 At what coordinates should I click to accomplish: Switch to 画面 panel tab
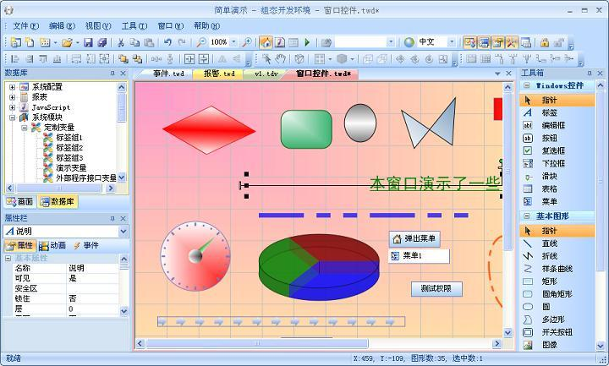click(x=20, y=201)
